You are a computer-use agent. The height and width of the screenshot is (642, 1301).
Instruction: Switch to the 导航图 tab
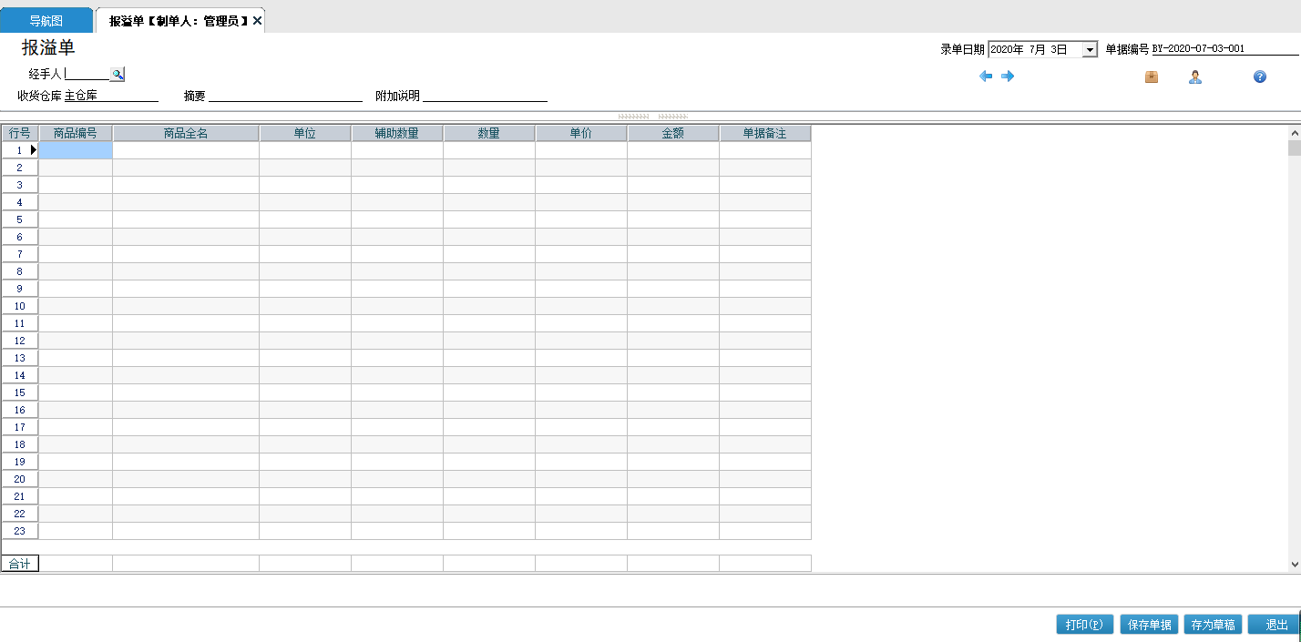[x=46, y=20]
